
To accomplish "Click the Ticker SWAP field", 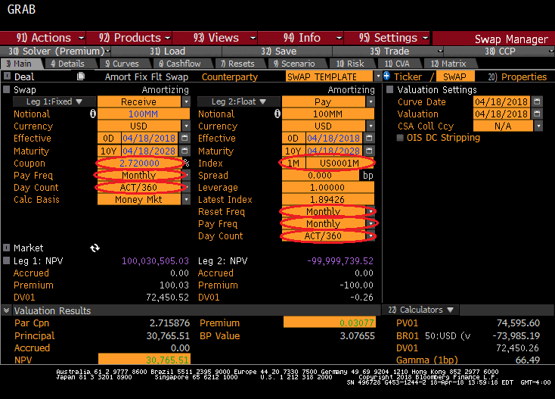I will [x=455, y=76].
